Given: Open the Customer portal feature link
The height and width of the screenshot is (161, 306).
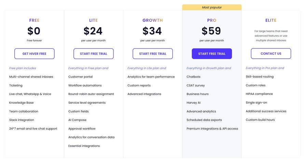Looking at the screenshot, I should click(80, 77).
